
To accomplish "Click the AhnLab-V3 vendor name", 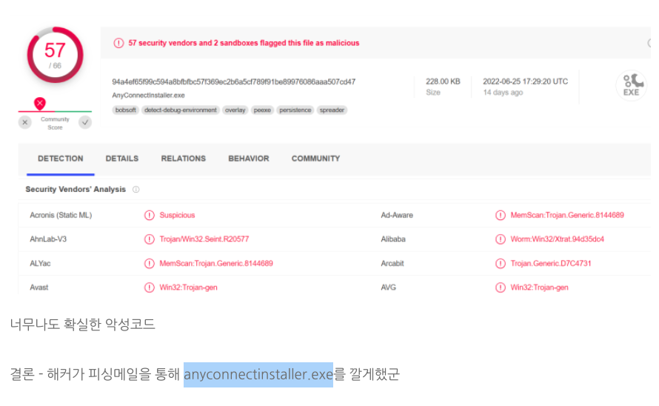I will pos(48,239).
